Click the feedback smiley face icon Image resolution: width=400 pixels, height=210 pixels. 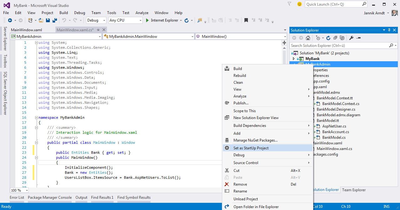point(300,4)
